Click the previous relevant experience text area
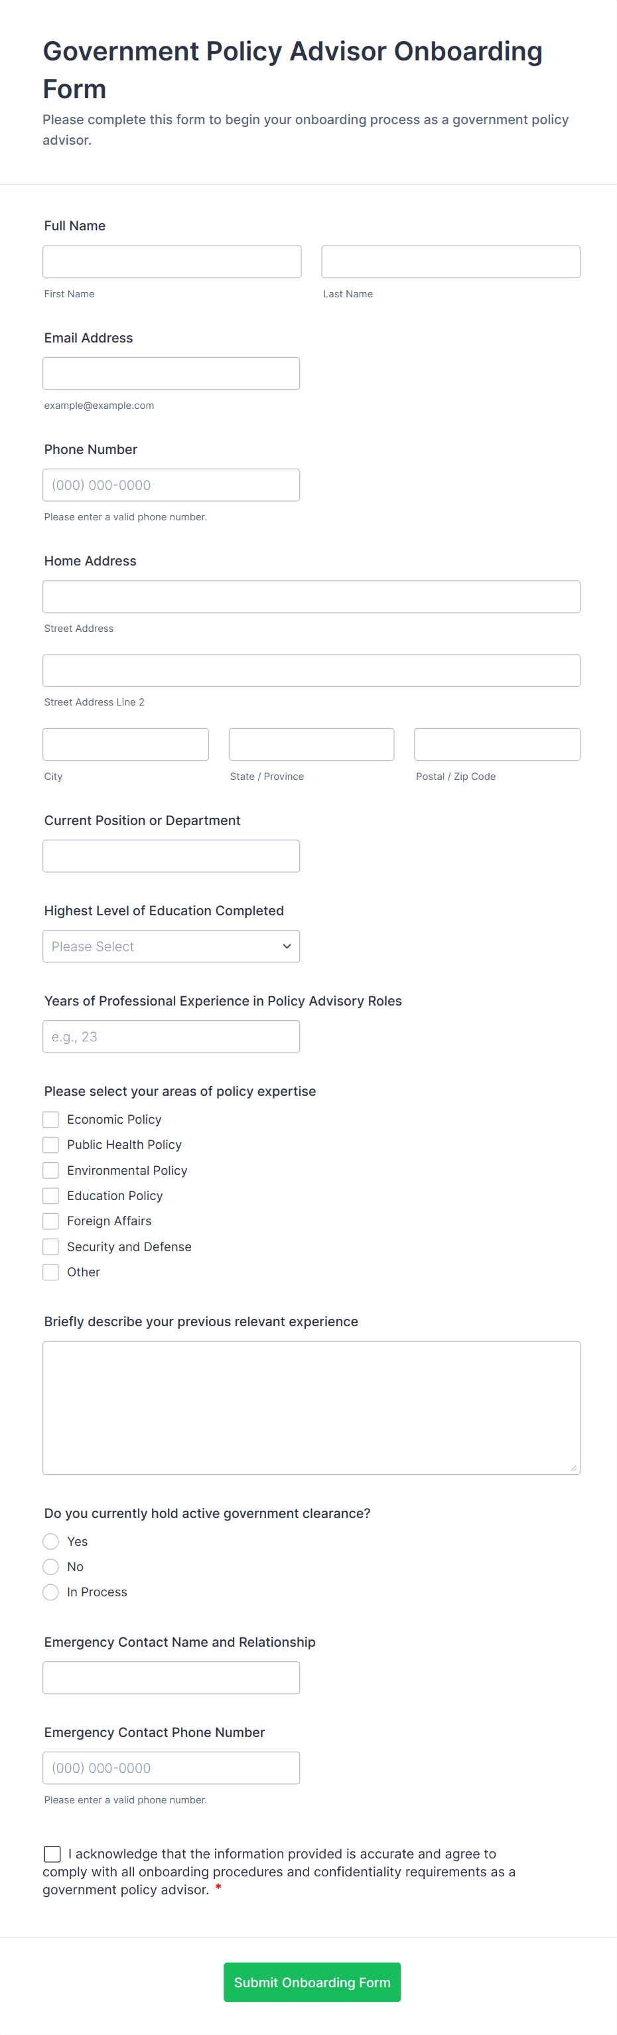Image resolution: width=617 pixels, height=2035 pixels. [x=311, y=1407]
